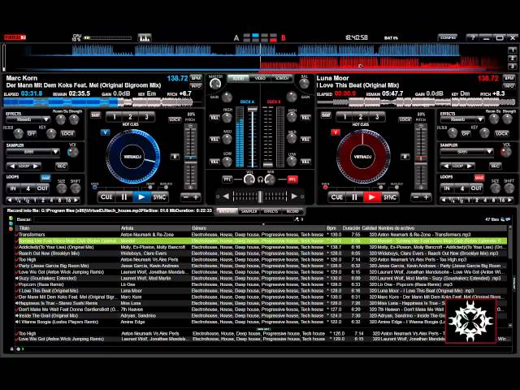Switch the mixer to the VIDEO tab
520x390 pixels.
(x=260, y=78)
